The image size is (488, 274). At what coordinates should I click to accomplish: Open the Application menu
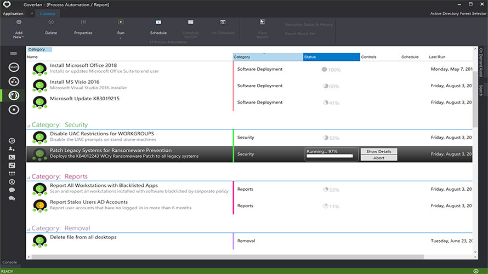(x=13, y=14)
